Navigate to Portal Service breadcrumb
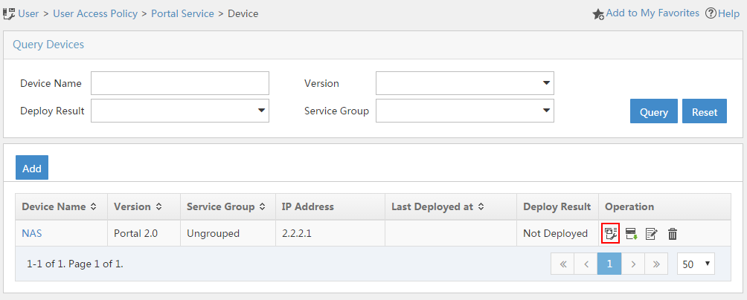The image size is (747, 300). (182, 14)
